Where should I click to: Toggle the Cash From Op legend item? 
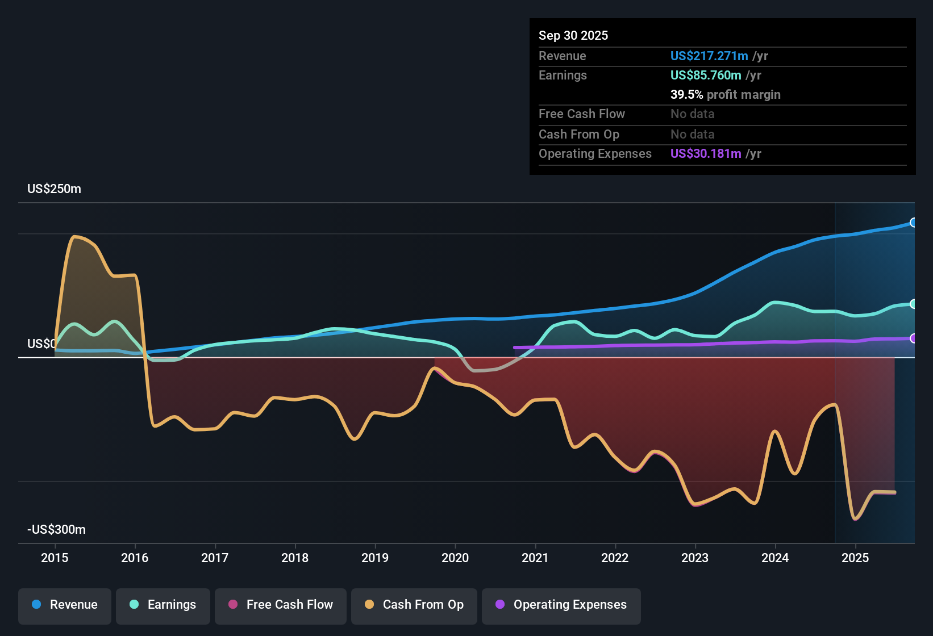pyautogui.click(x=414, y=605)
